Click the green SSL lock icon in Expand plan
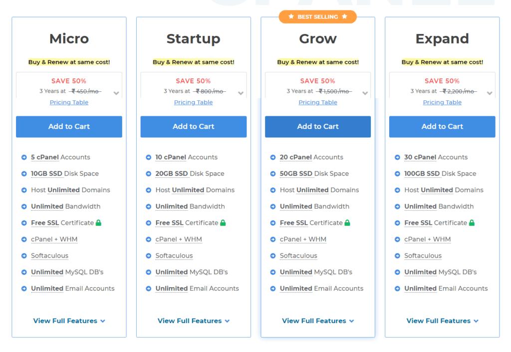Screen dimensions: 511x352 point(472,223)
